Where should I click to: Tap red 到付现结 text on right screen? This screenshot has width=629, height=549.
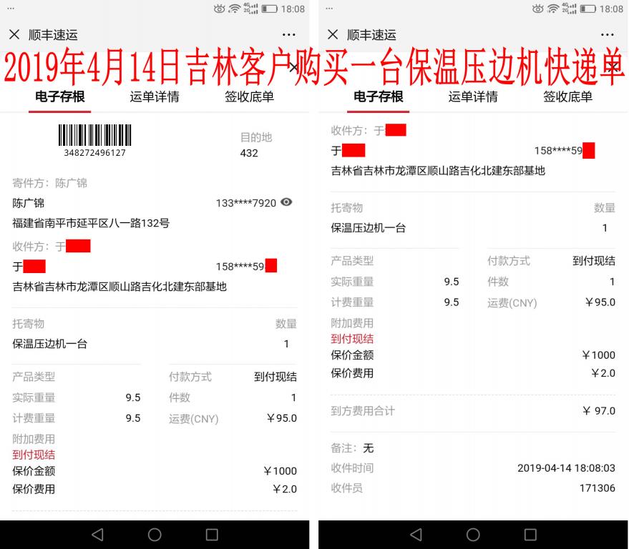tap(352, 339)
